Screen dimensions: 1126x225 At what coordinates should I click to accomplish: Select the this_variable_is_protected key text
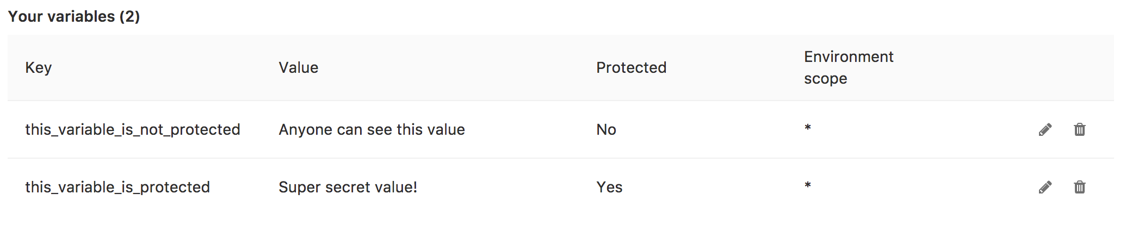(x=117, y=187)
